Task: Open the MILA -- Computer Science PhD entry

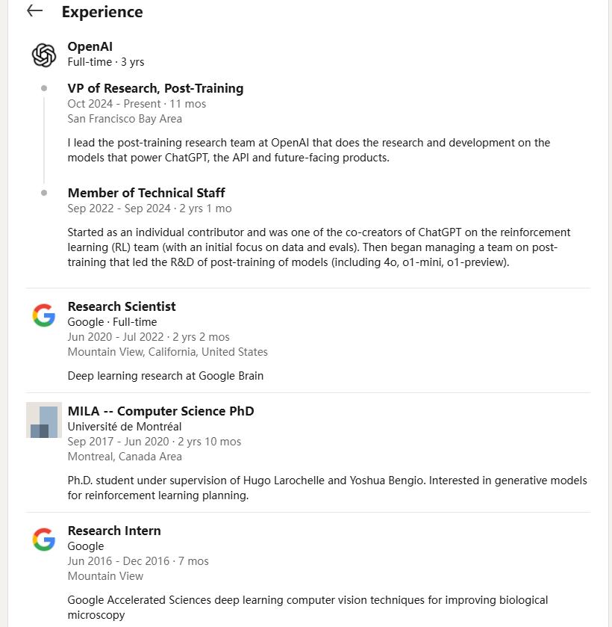Action: coord(160,411)
